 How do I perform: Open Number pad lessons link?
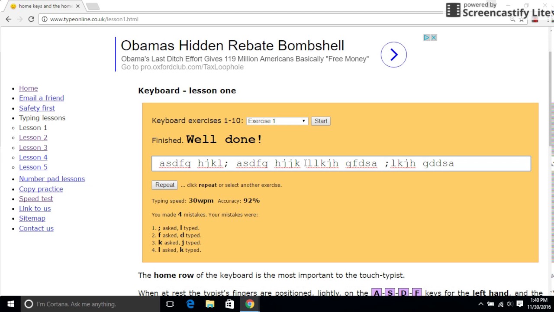click(x=52, y=179)
